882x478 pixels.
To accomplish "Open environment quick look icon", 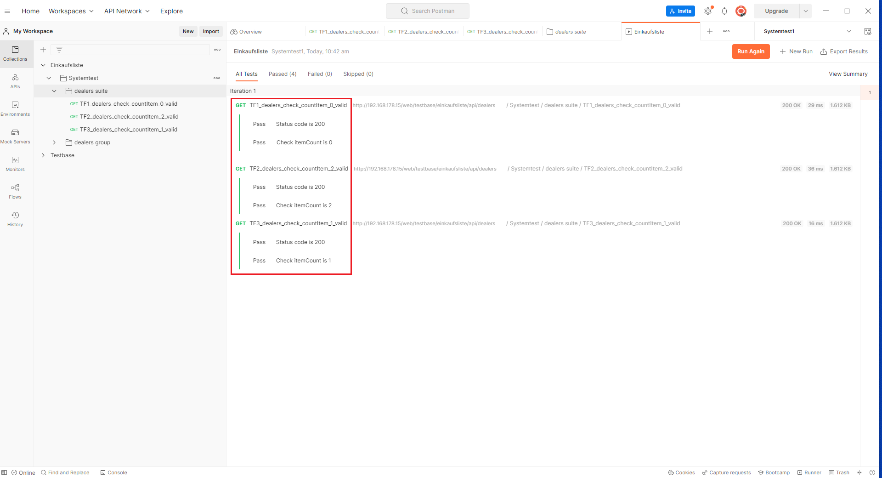I will pos(868,31).
